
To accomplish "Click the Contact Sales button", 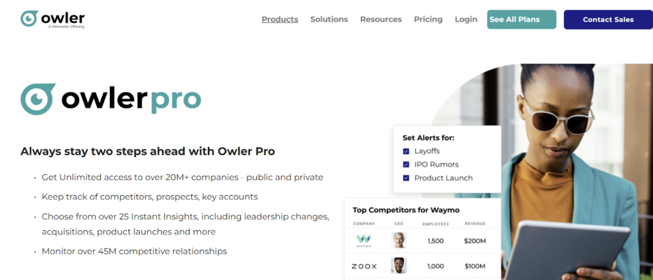I will (608, 20).
